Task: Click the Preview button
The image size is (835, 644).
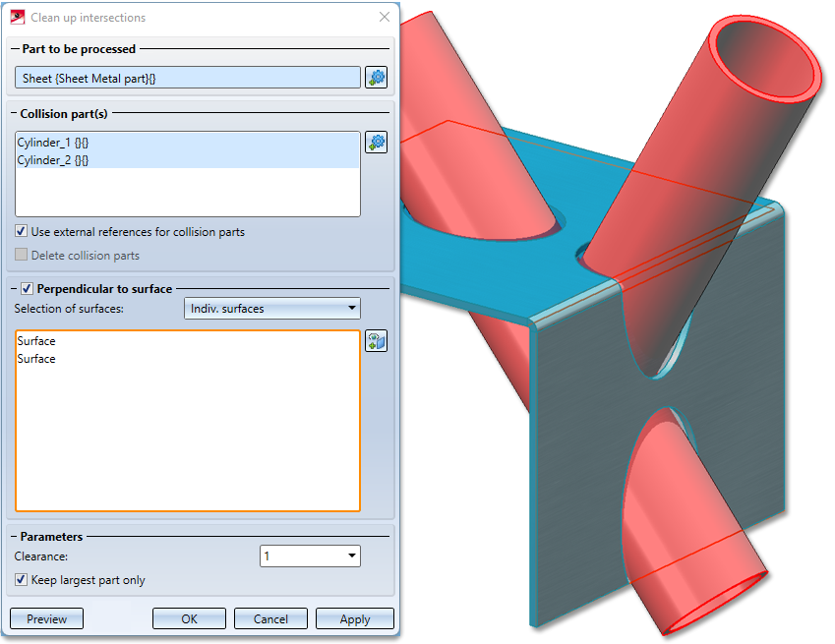Action: (x=47, y=619)
